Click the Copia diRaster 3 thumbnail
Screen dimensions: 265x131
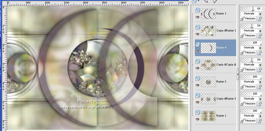[x=208, y=99]
